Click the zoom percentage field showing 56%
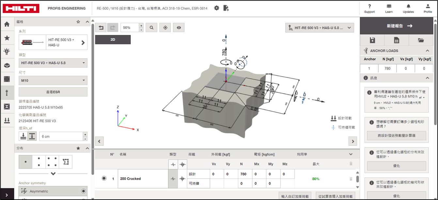 [130, 28]
